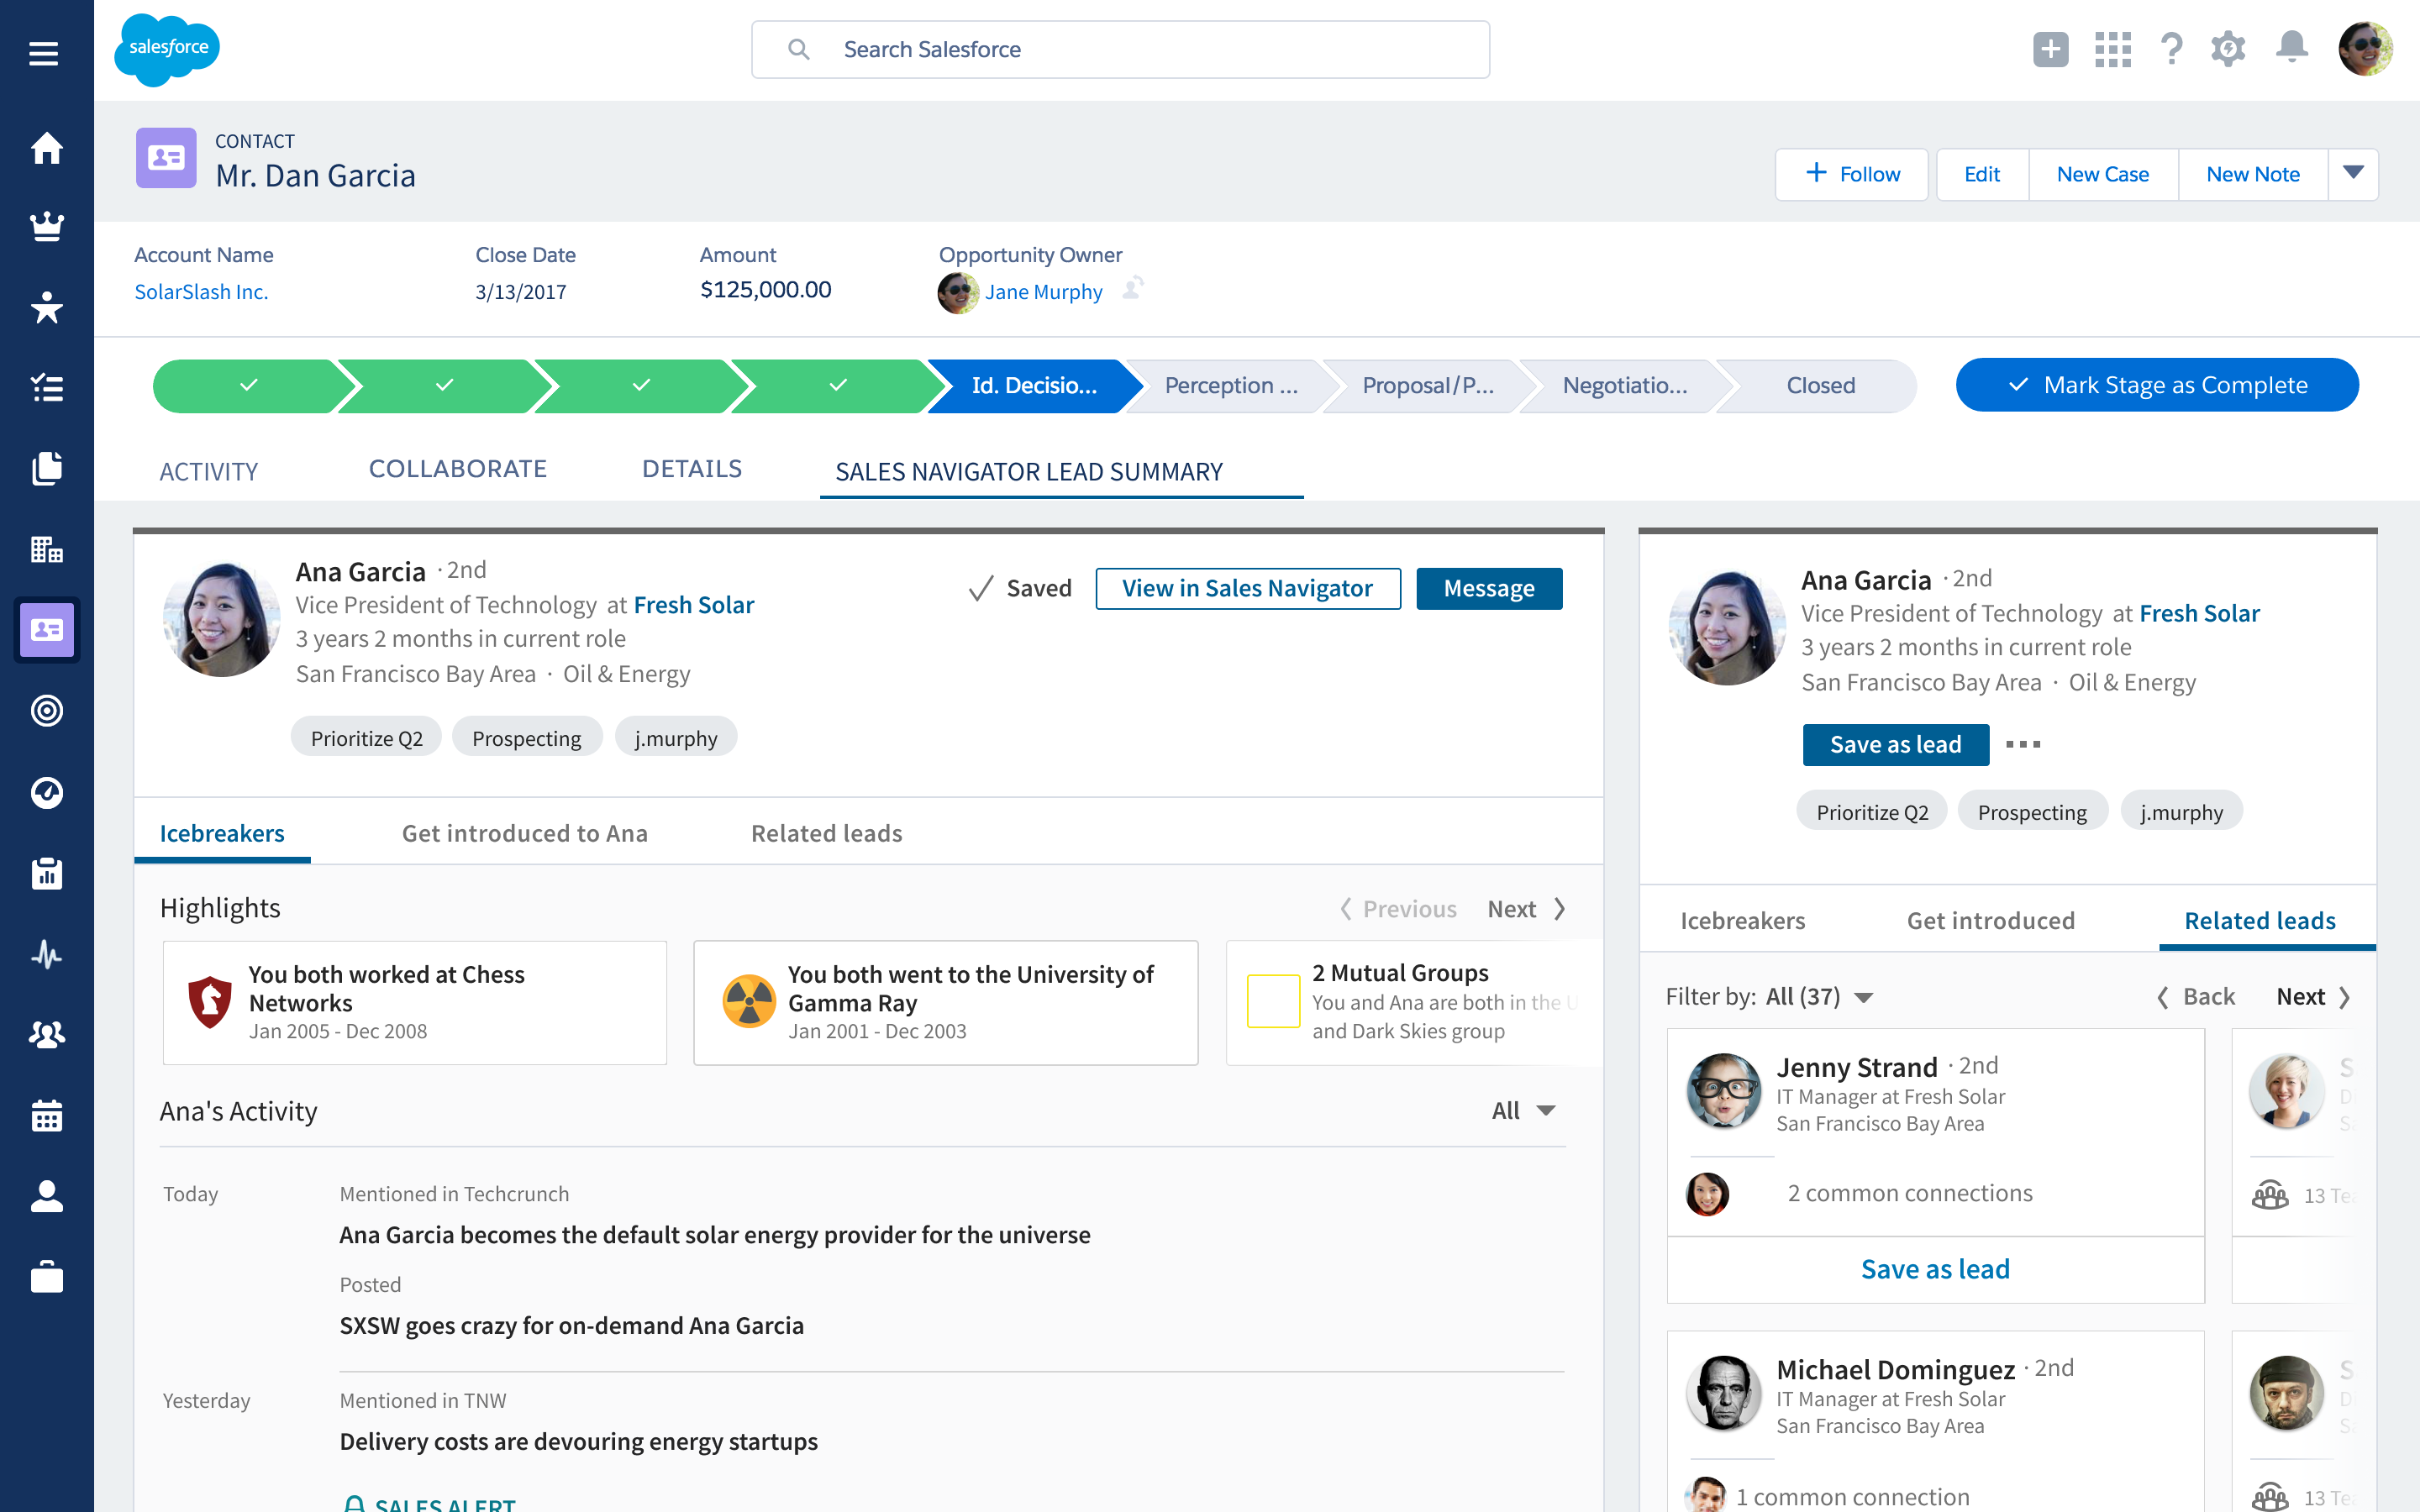Image resolution: width=2420 pixels, height=1512 pixels.
Task: Open SolarSlash Inc. account link
Action: (x=201, y=292)
